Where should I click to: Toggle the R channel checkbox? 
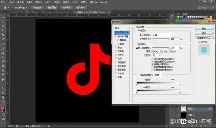[x=153, y=52]
